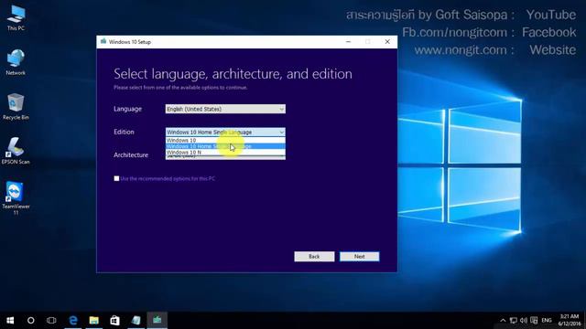Proceed with the Next button

pos(360,257)
